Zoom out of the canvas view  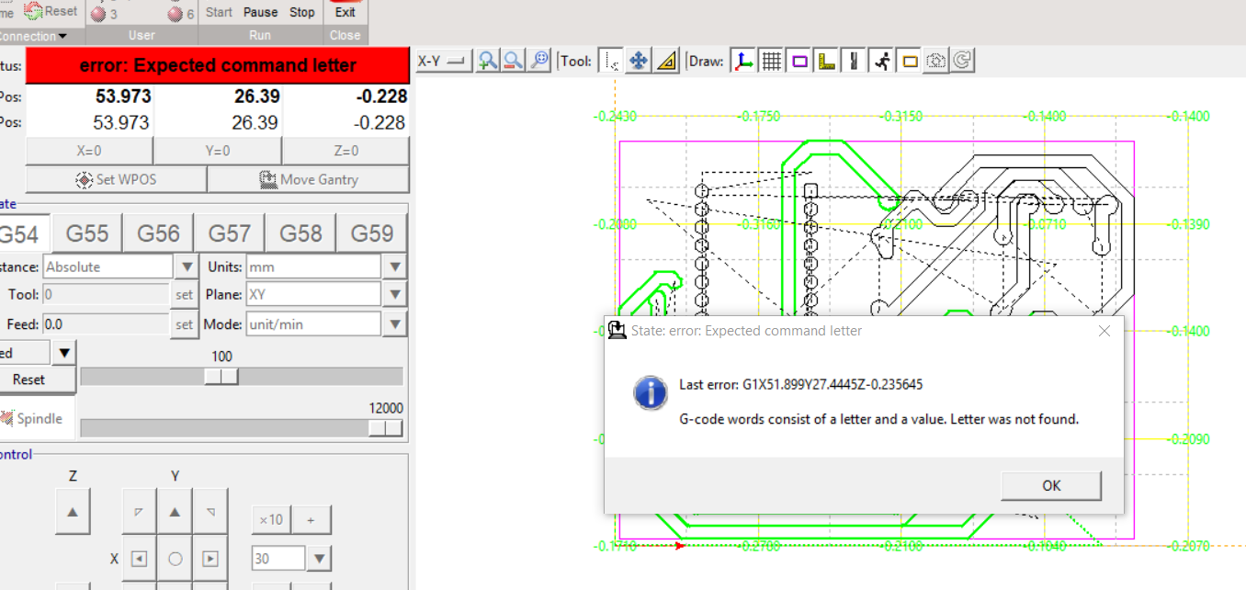pyautogui.click(x=514, y=61)
